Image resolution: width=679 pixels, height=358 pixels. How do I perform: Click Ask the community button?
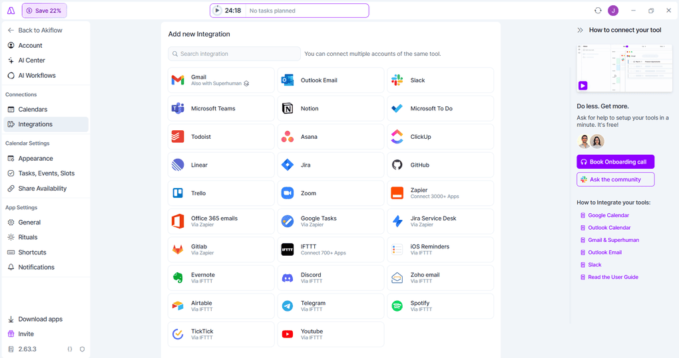[615, 179]
